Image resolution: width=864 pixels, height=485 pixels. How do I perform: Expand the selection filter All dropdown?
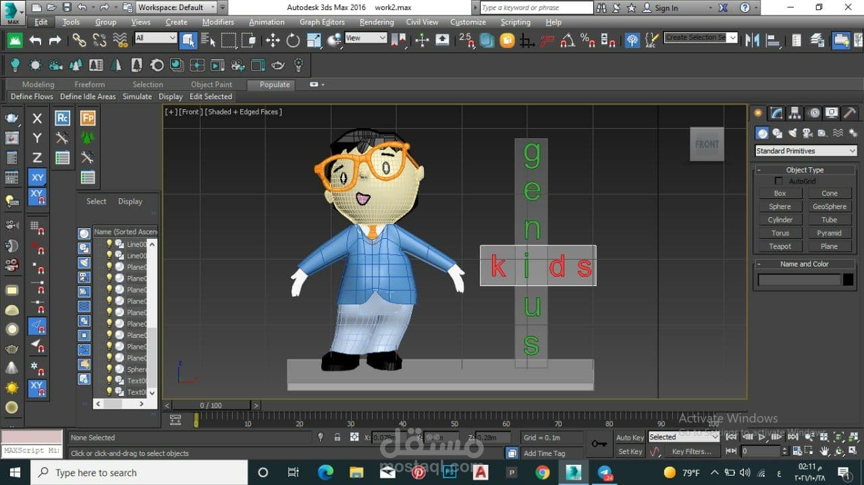coord(155,38)
